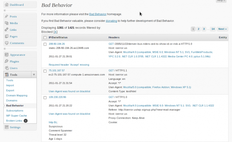Open Domain Mapping under Tools
232x142 pixels.
(x=17, y=95)
